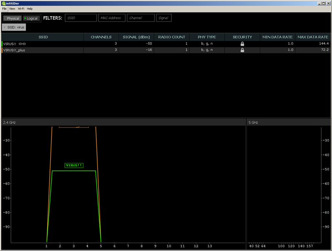Sort by CHANNELS column header

point(101,37)
